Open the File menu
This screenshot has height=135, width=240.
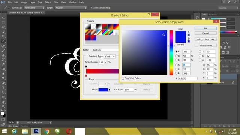pos(10,3)
